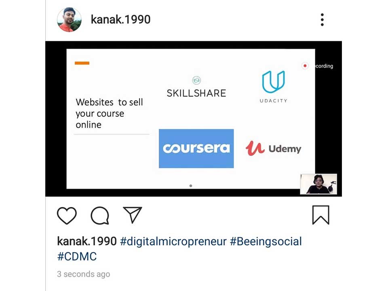
Task: Open comments with the speech bubble icon
Action: (100, 215)
